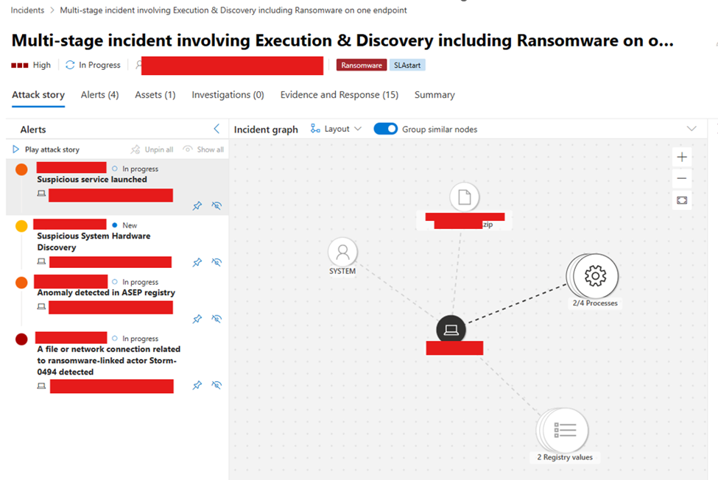The image size is (718, 480).
Task: Pin the Suspicious service launched alert
Action: [x=197, y=206]
